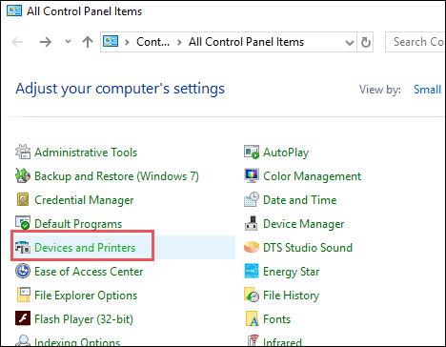Screen dimensions: 446x347
Task: Expand the address bar history dropdown
Action: tap(350, 42)
